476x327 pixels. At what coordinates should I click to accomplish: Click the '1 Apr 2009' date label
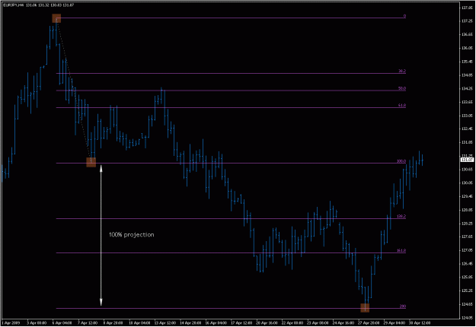click(x=11, y=322)
